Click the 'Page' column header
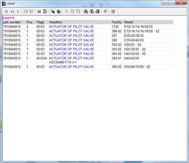Screen dimensions: 189x163 pyautogui.click(x=42, y=22)
